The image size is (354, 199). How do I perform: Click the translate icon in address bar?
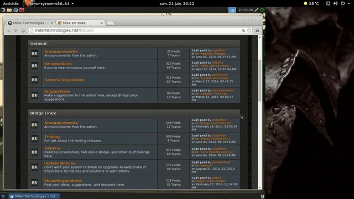click(243, 30)
